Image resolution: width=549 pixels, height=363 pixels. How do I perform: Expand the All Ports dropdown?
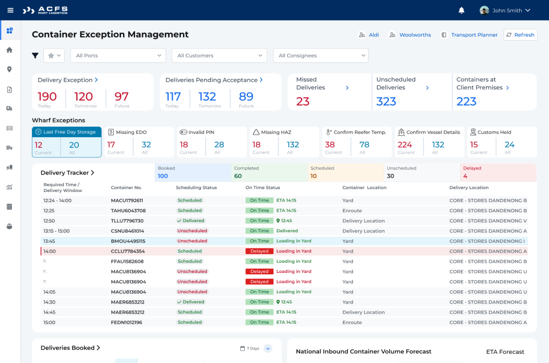click(118, 55)
